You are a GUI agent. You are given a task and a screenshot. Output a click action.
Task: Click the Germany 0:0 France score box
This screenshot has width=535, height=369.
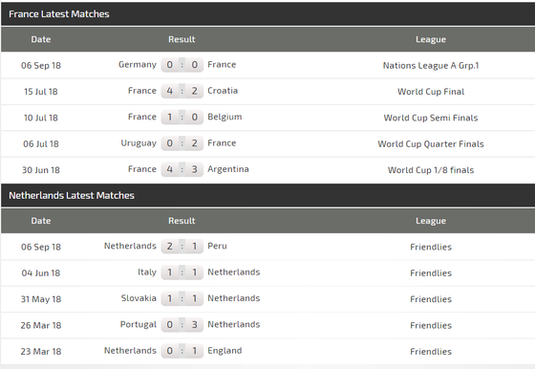[182, 64]
